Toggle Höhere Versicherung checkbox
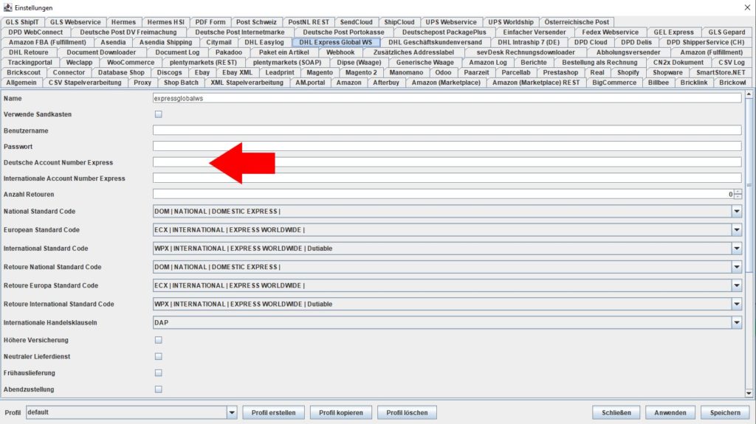 pyautogui.click(x=158, y=340)
